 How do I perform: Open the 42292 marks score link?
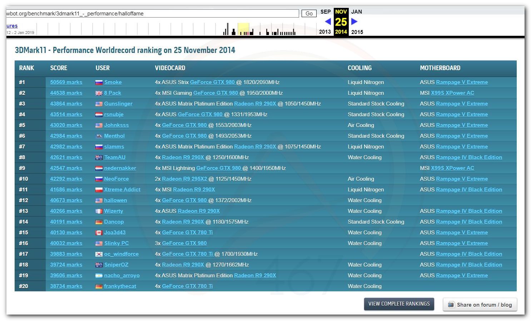[x=66, y=179]
